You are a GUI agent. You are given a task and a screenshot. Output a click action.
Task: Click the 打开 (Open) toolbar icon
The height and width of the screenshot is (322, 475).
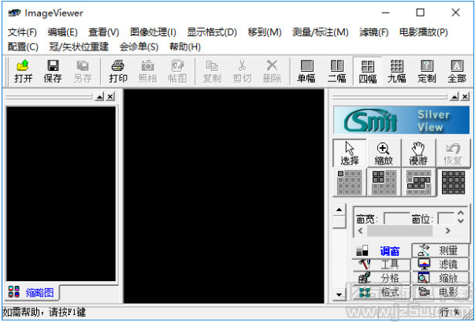click(23, 72)
